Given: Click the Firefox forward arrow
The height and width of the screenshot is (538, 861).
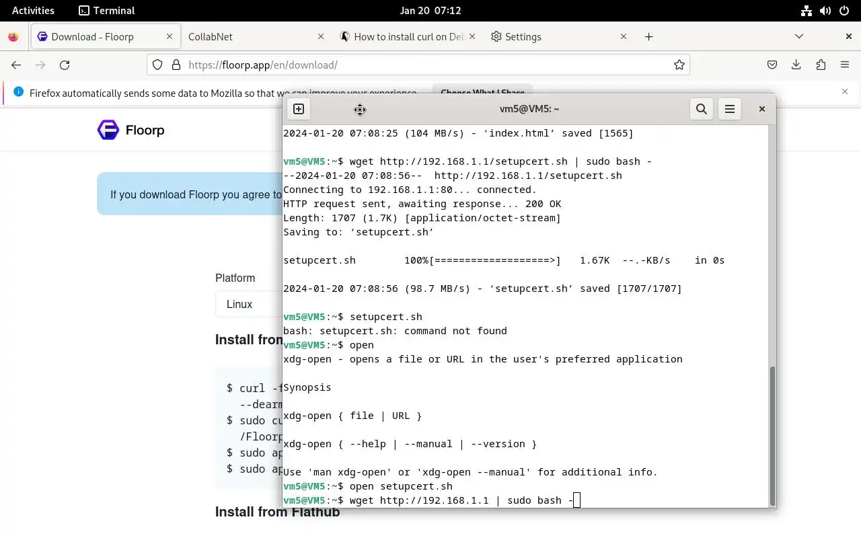Looking at the screenshot, I should [40, 65].
